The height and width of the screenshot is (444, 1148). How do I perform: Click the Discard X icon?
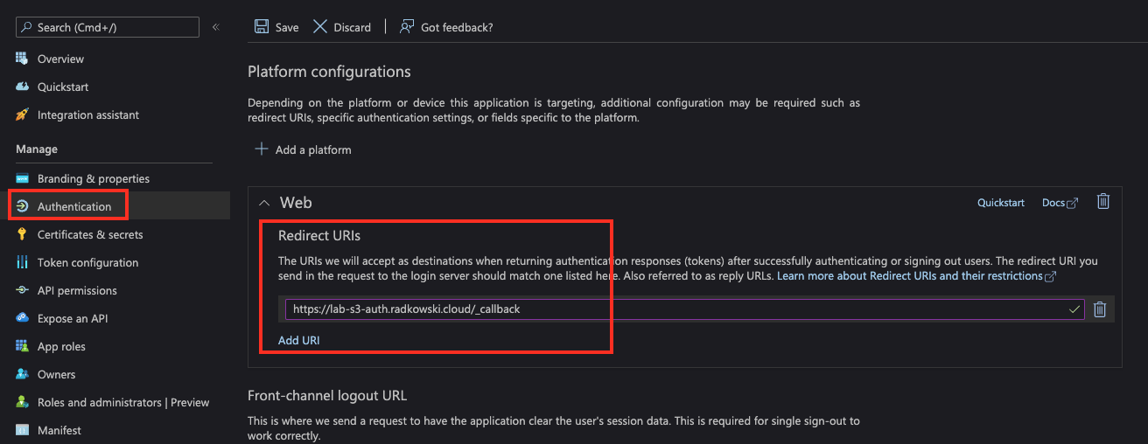click(x=320, y=26)
